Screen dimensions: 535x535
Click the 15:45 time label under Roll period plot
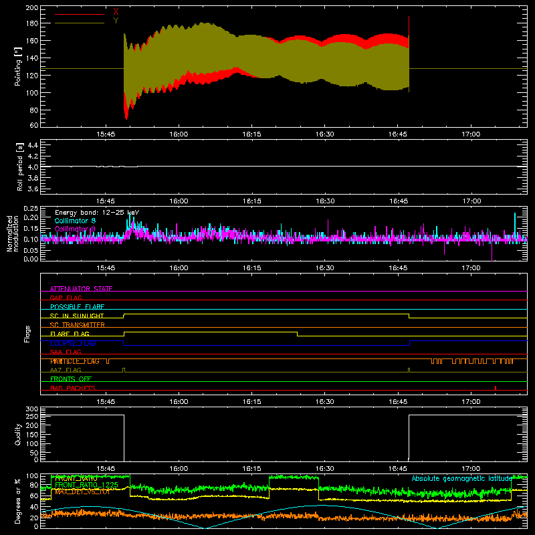(106, 201)
